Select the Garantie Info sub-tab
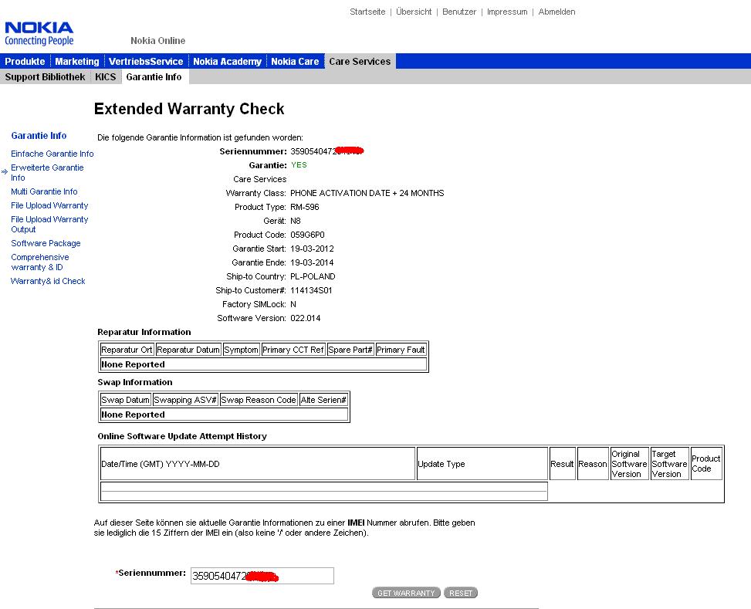 154,76
